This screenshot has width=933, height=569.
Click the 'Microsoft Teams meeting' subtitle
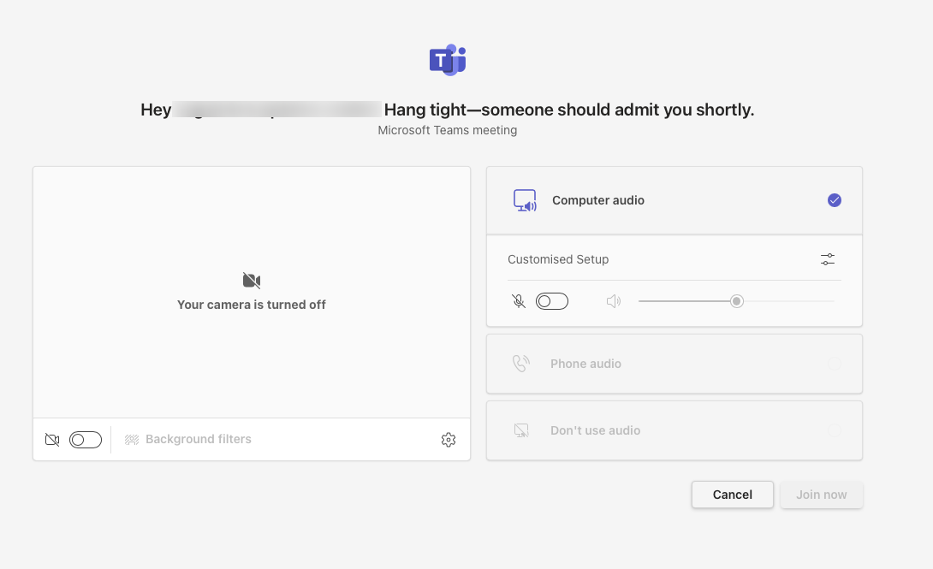click(448, 130)
